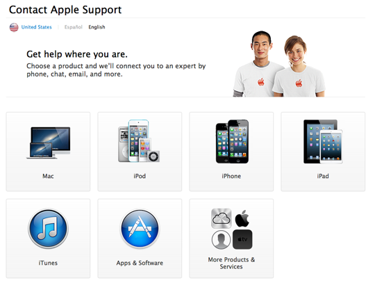The height and width of the screenshot is (285, 375).
Task: Click the support staff photo
Action: 279,64
